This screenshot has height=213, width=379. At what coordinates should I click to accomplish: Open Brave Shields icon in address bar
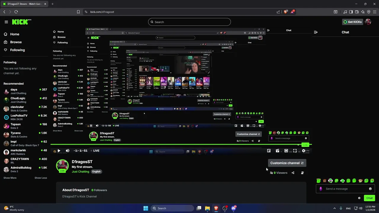coord(286,12)
